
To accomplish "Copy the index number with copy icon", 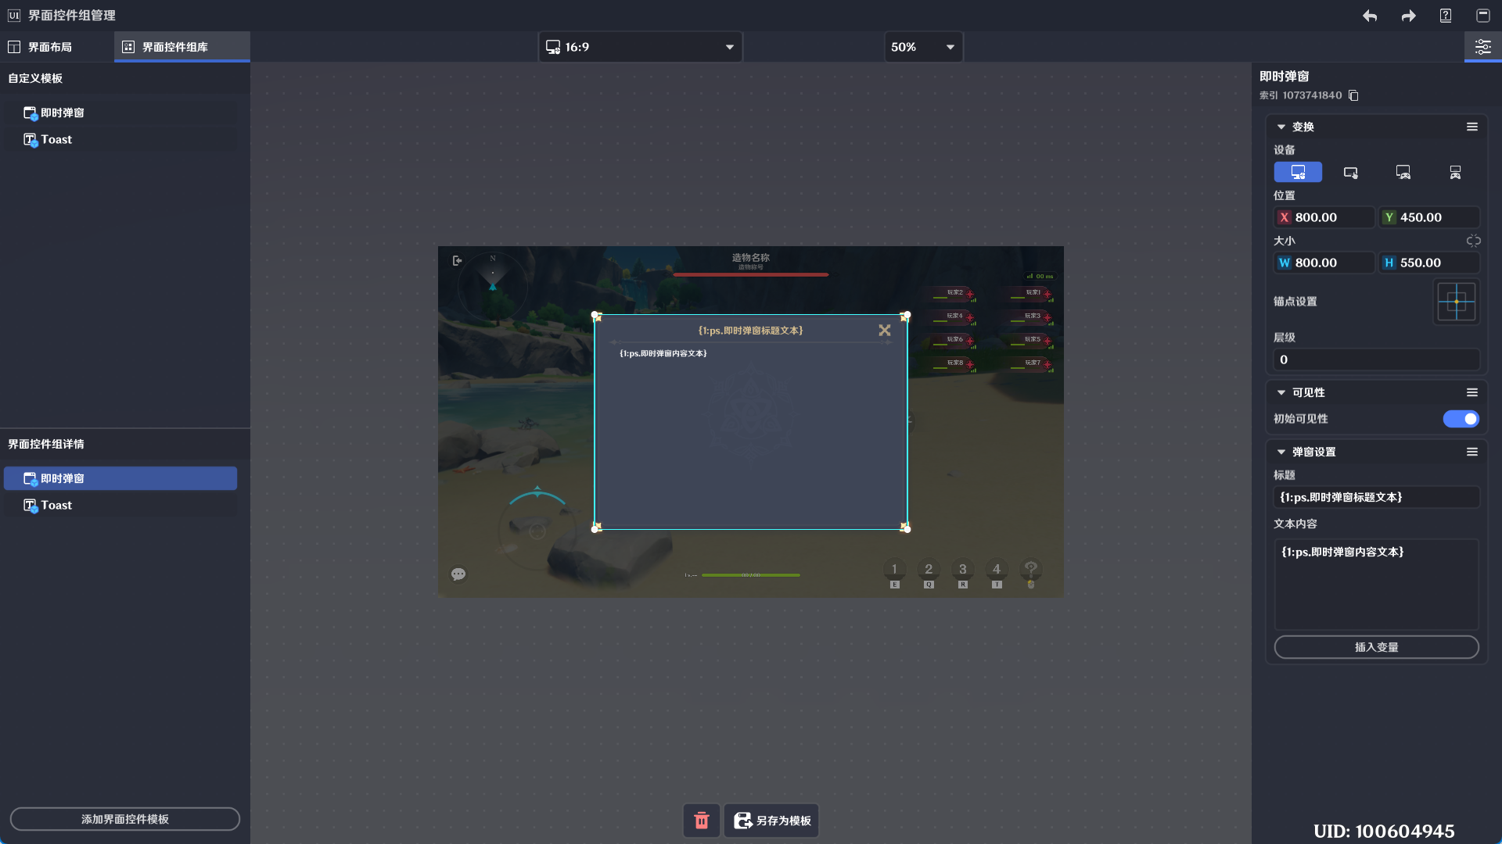I will point(1353,95).
